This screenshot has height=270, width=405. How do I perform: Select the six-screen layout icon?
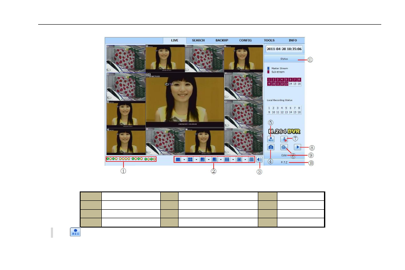(203, 160)
